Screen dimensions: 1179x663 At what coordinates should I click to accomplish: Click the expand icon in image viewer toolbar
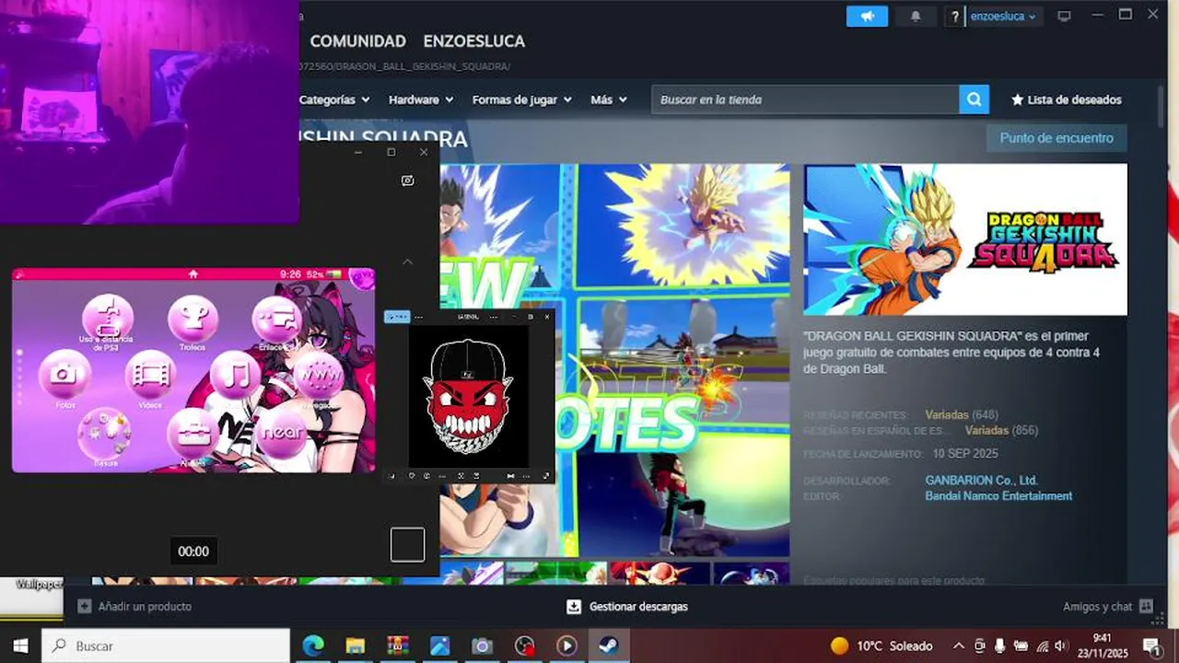tap(546, 476)
